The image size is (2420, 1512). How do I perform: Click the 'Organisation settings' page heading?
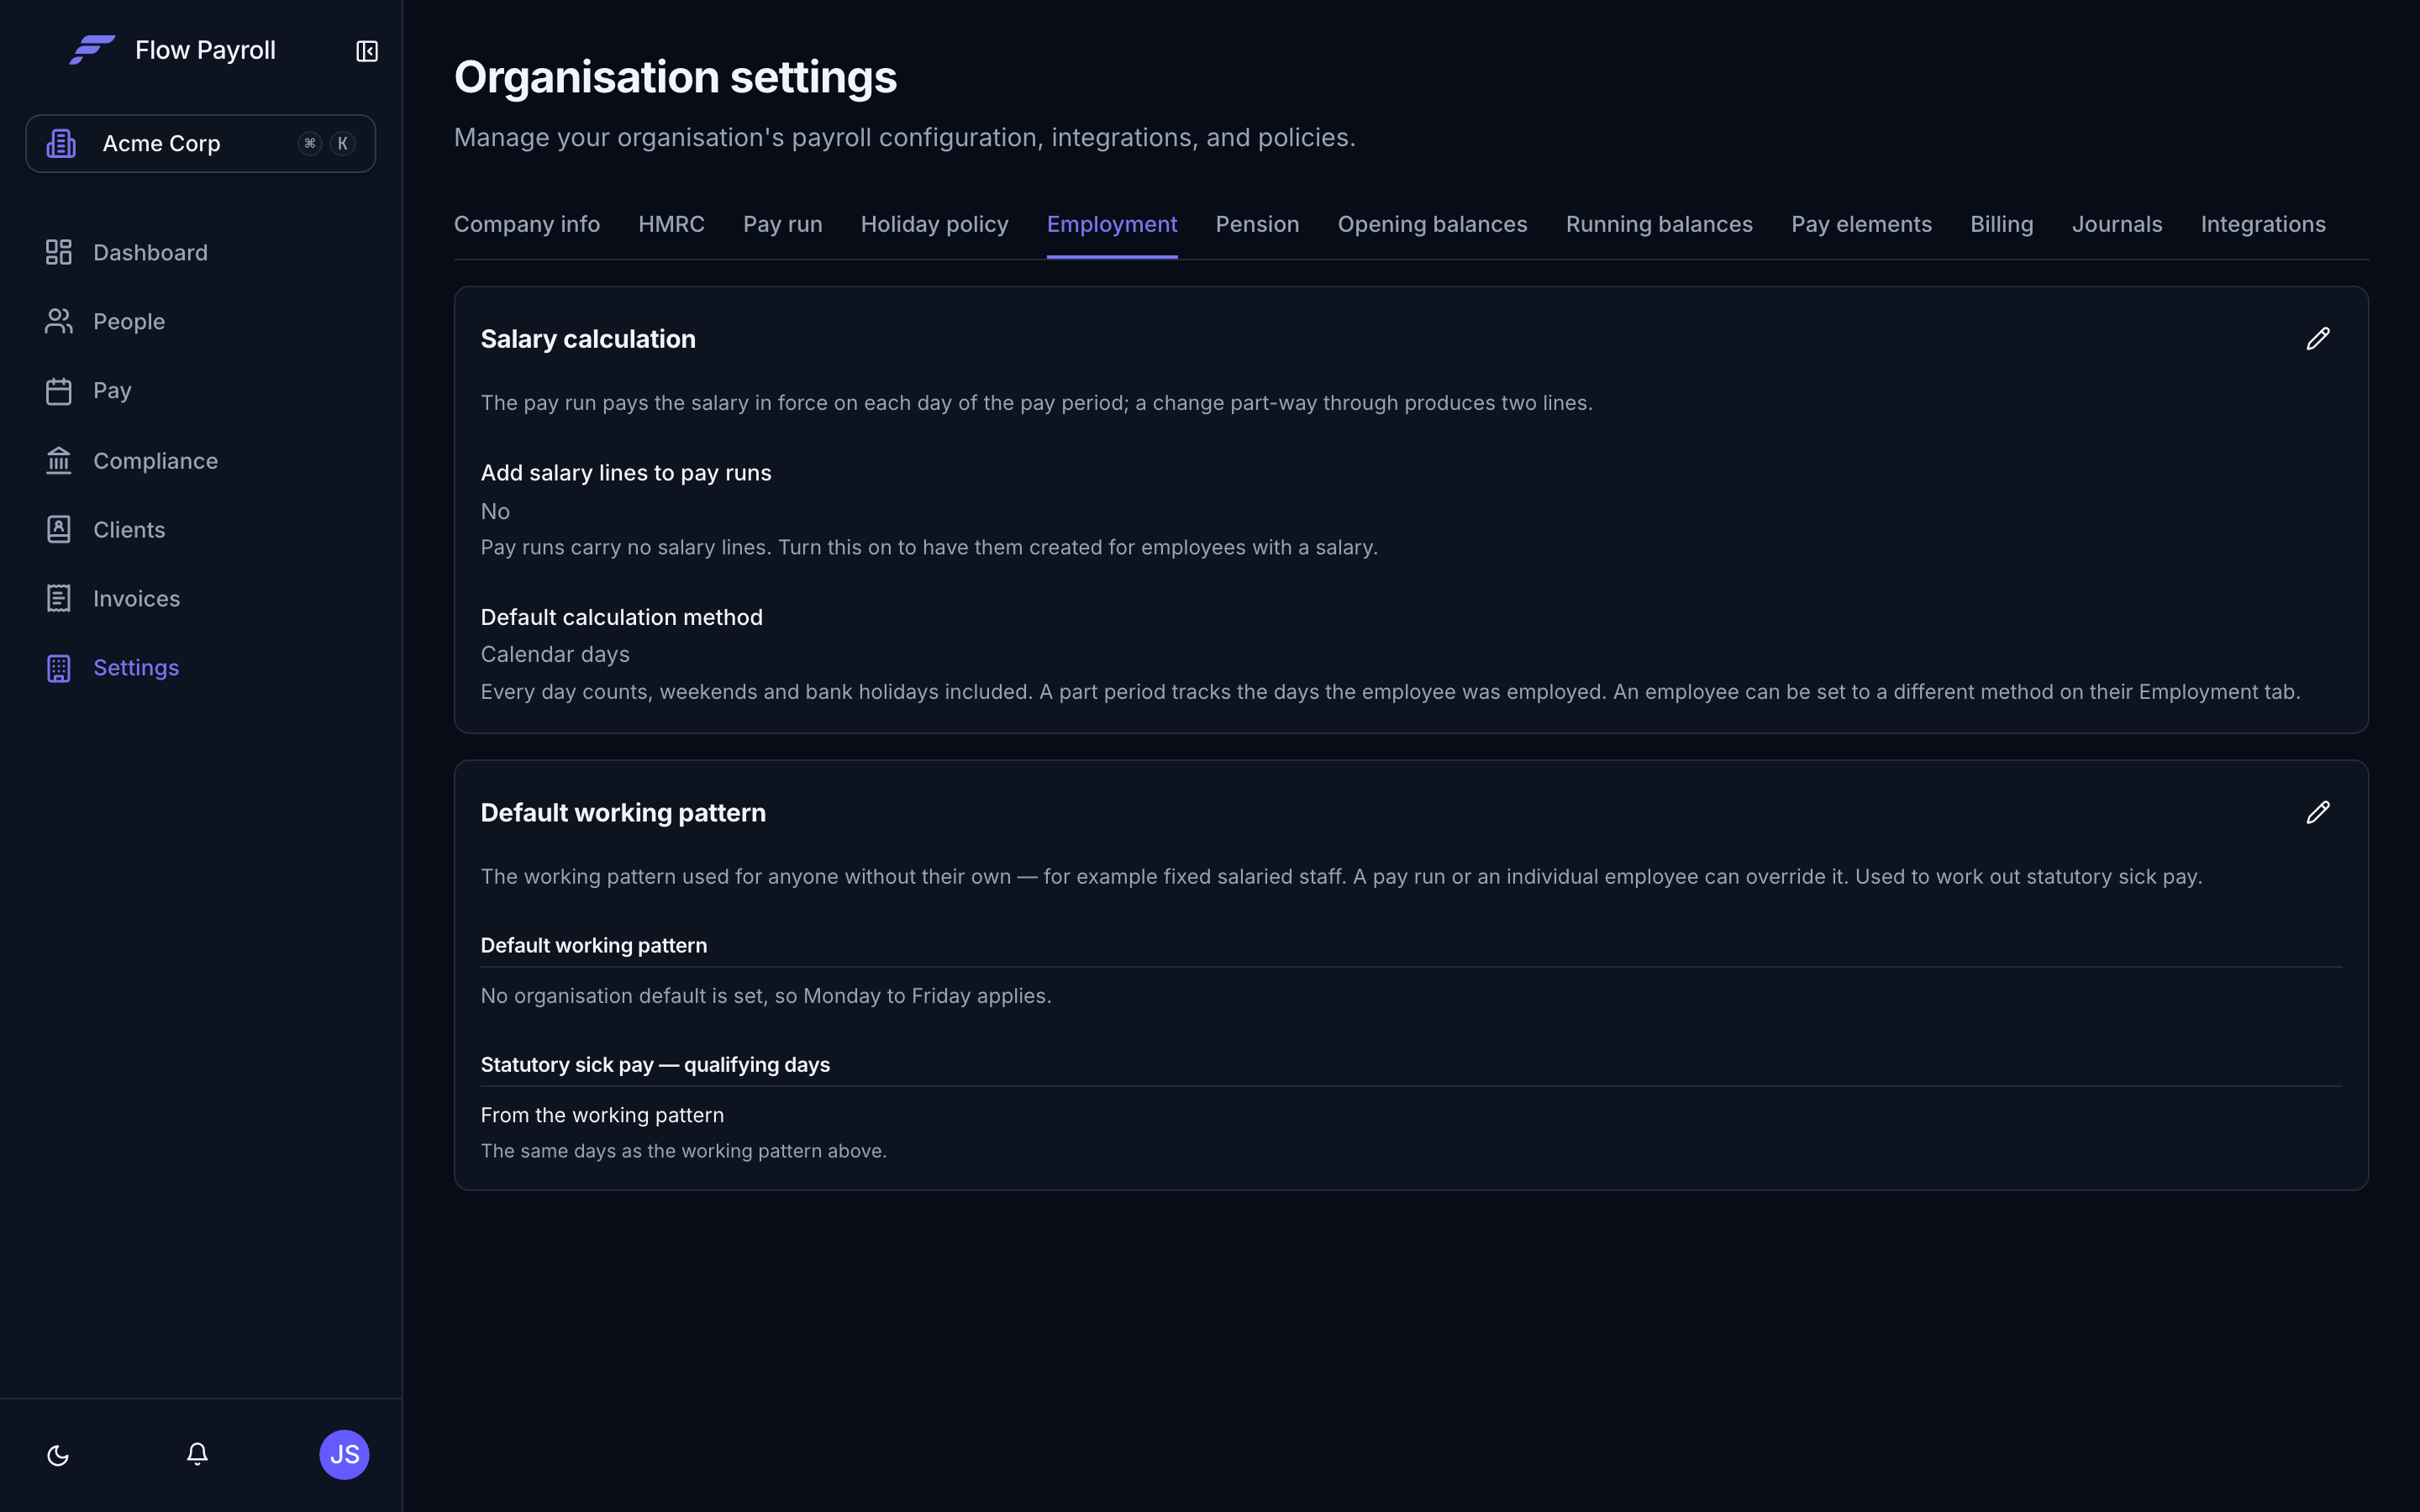(x=675, y=77)
